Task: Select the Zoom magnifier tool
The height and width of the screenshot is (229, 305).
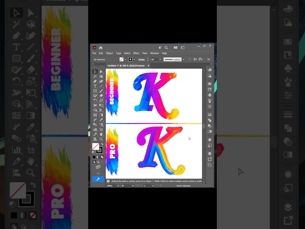Action: pos(101,139)
